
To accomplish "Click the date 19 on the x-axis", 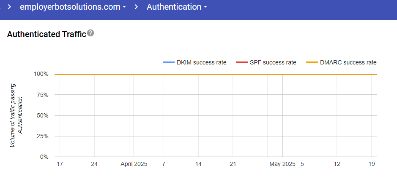I will (372, 164).
